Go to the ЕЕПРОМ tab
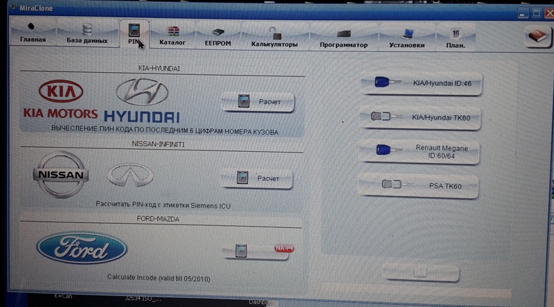 pos(217,37)
